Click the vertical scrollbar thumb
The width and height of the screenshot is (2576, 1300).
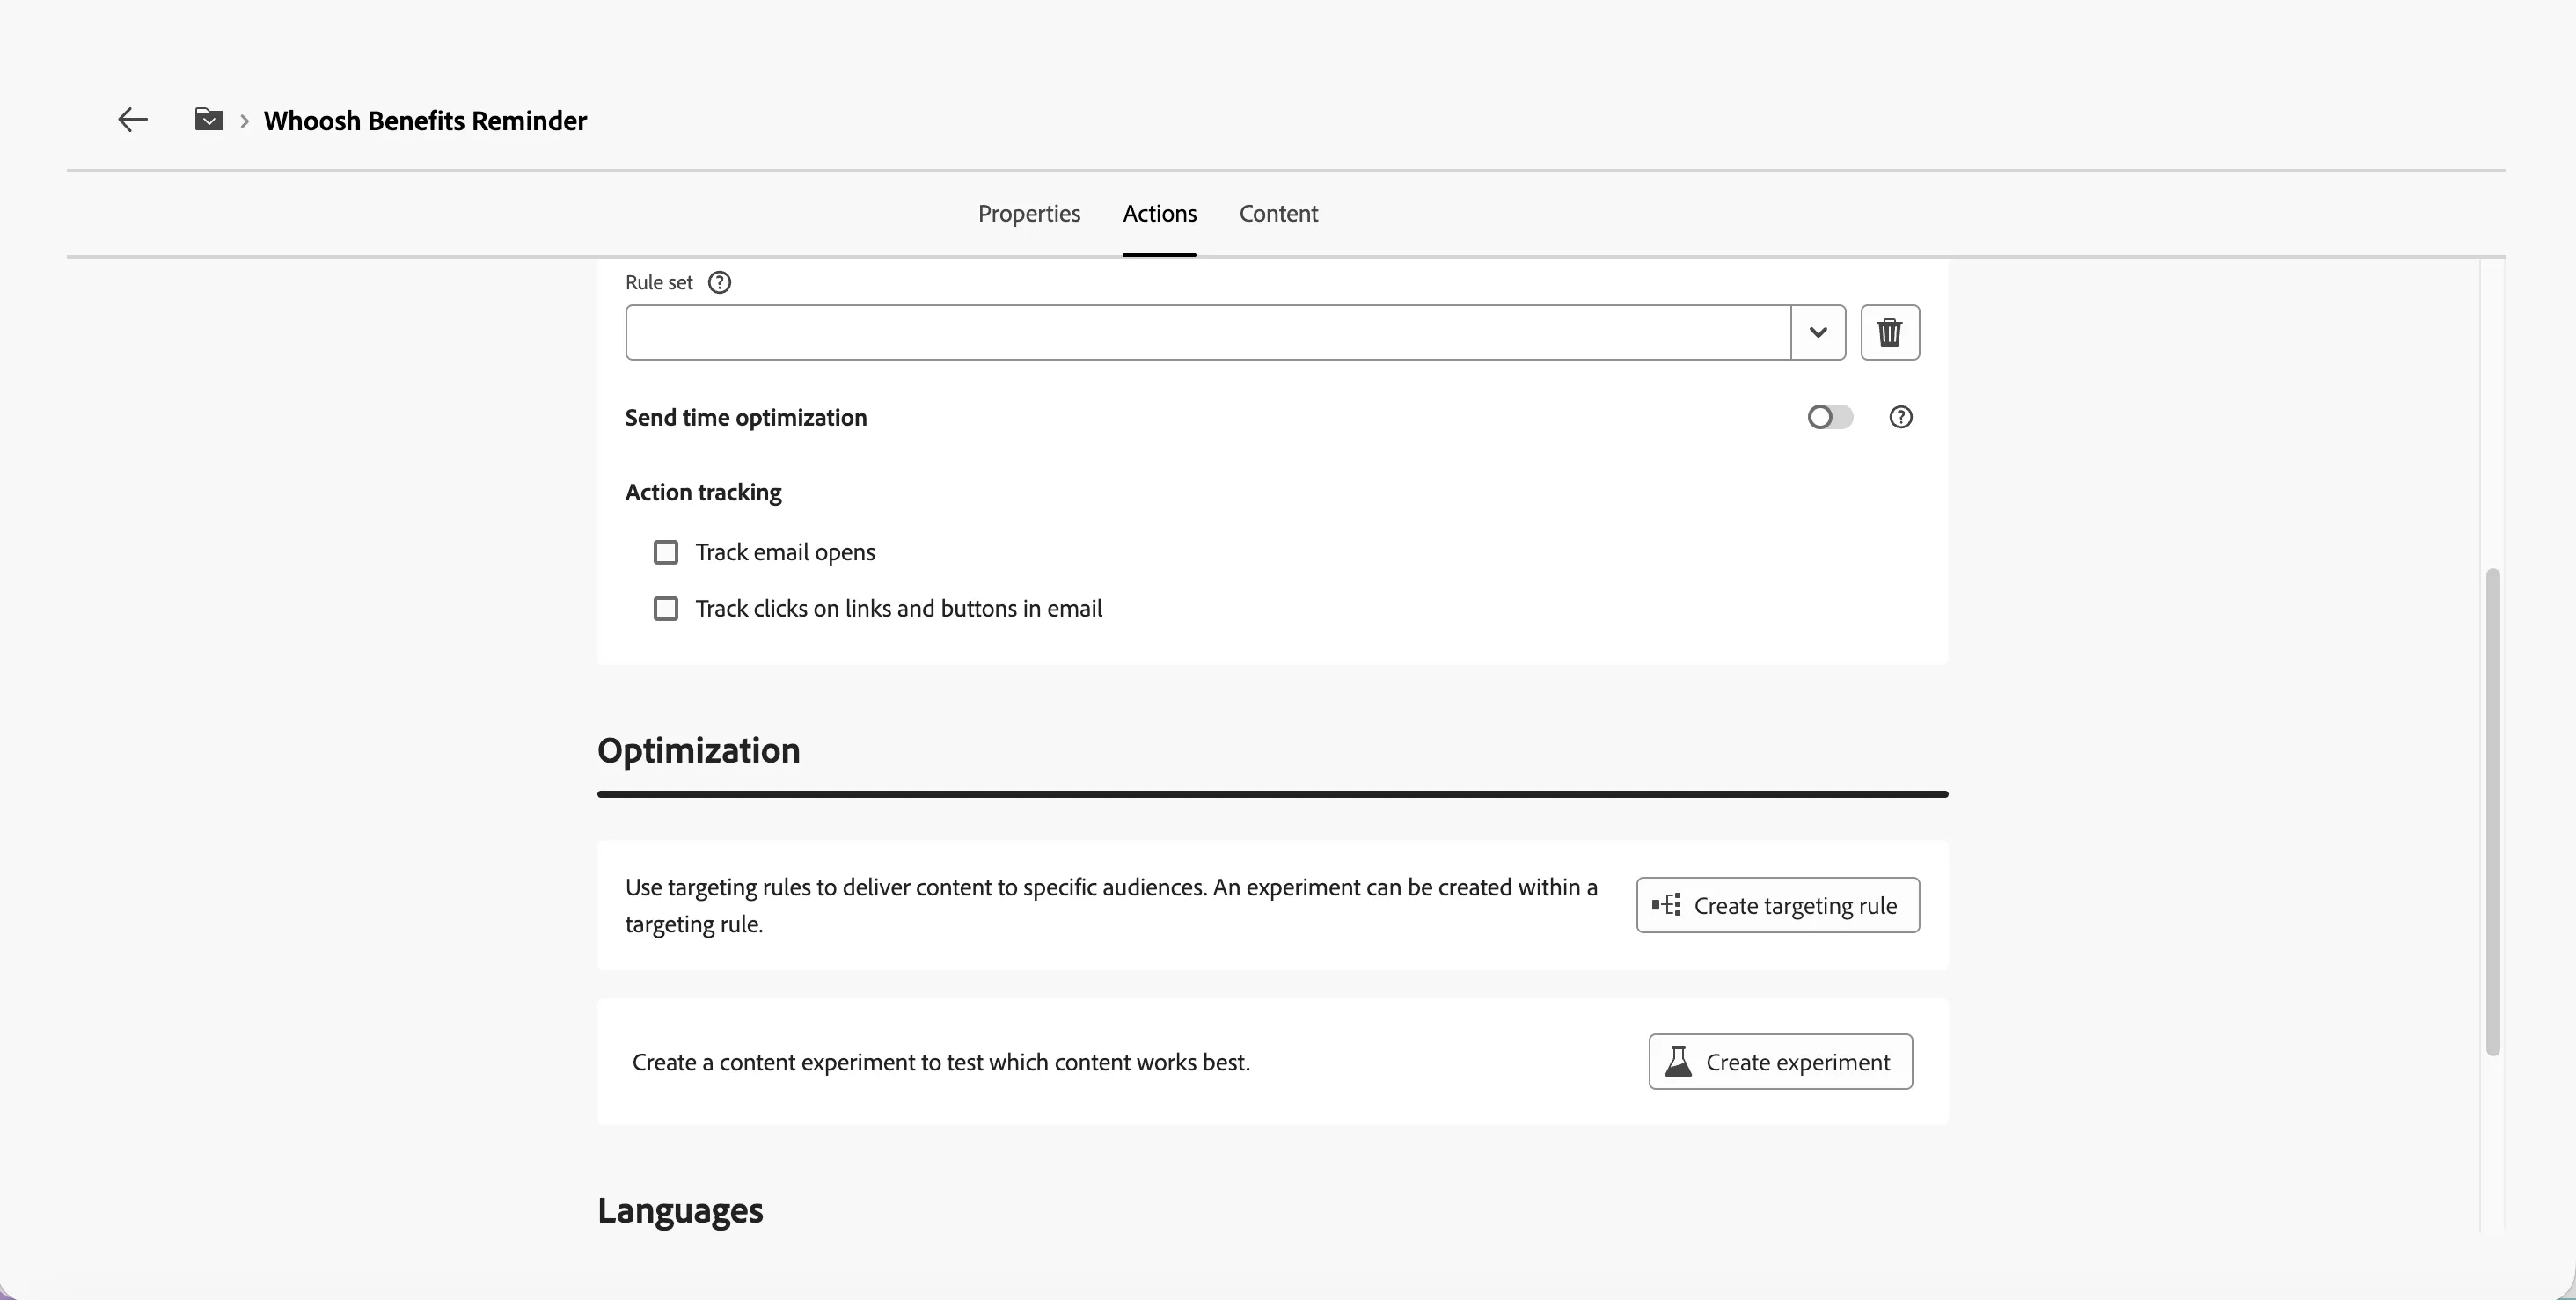(2492, 811)
